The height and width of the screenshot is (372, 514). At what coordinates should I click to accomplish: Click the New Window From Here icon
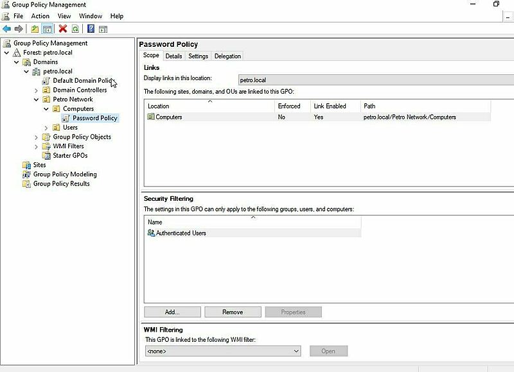coord(103,28)
